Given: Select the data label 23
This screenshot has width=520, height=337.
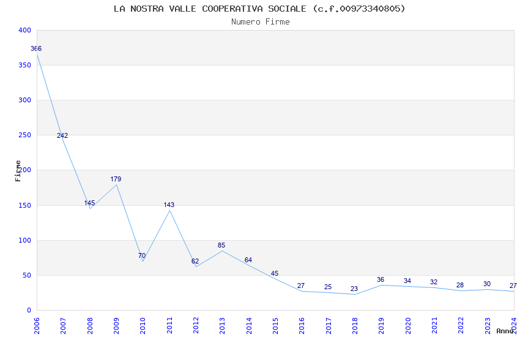Looking at the screenshot, I should (354, 289).
